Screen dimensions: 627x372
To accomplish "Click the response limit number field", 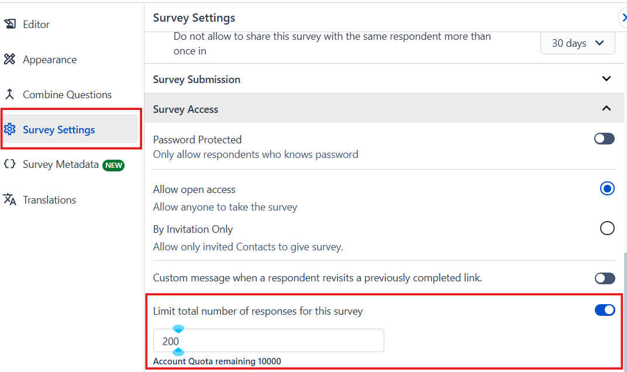I will coord(268,340).
